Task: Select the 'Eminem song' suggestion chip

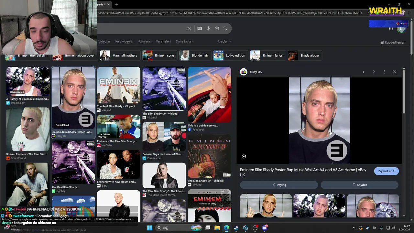Action: (x=159, y=55)
